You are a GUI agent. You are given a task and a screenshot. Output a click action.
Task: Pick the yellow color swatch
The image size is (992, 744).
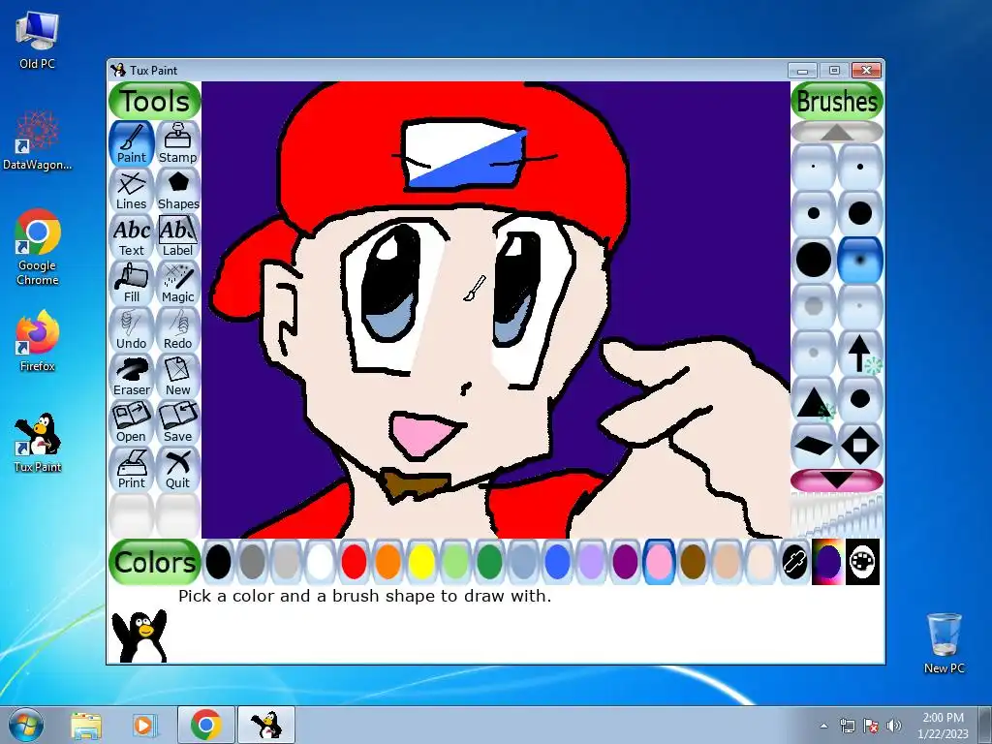(422, 562)
